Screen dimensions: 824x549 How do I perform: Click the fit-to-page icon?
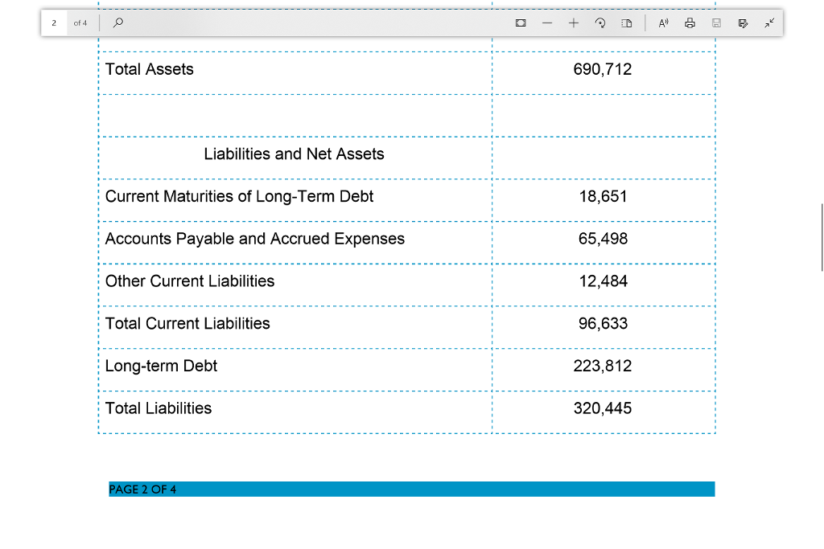pyautogui.click(x=521, y=23)
